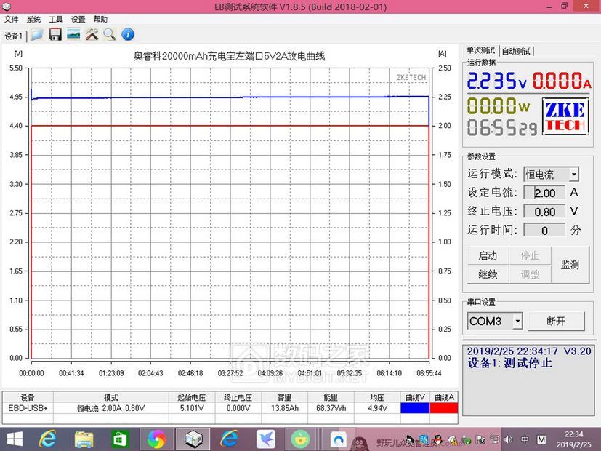The width and height of the screenshot is (601, 451).
Task: Open the 运行模式 mode dropdown
Action: pos(573,175)
